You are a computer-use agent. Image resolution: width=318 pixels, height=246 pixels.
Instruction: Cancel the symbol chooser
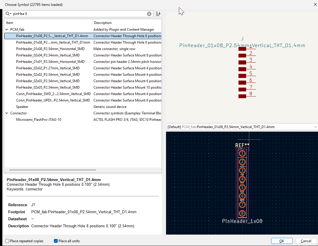pyautogui.click(x=306, y=241)
